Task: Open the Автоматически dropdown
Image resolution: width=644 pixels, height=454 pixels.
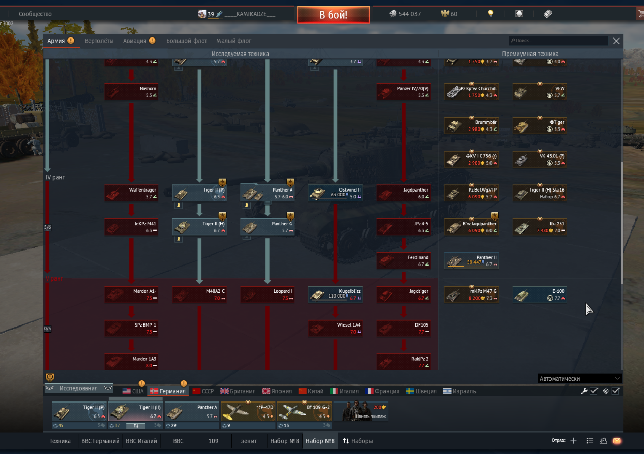Action: (x=580, y=379)
